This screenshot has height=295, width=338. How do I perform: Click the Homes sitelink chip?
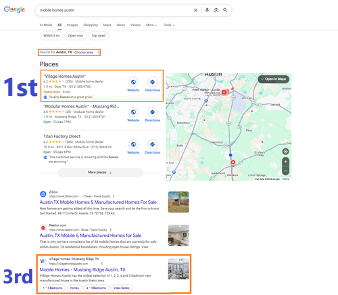pos(74,288)
